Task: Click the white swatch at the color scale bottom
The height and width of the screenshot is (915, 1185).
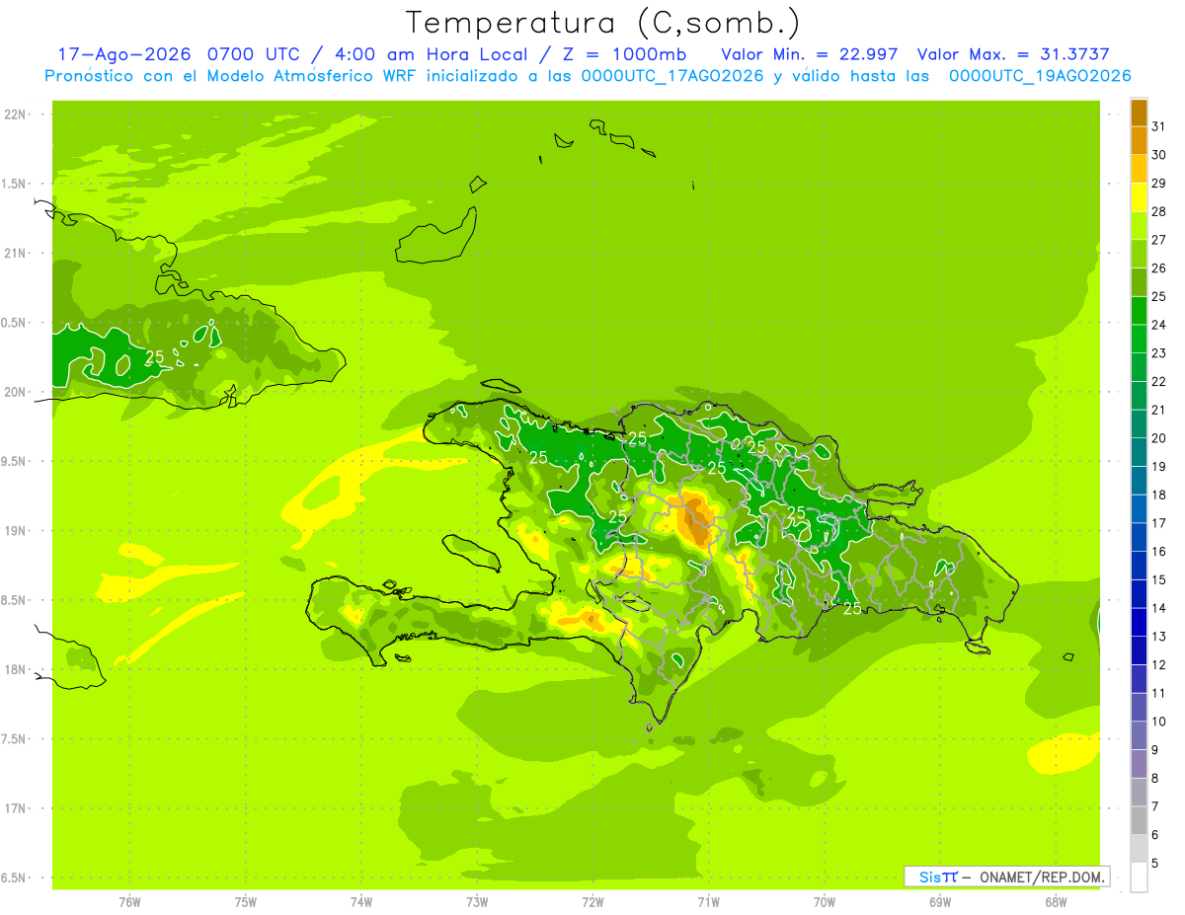Action: (x=1139, y=877)
